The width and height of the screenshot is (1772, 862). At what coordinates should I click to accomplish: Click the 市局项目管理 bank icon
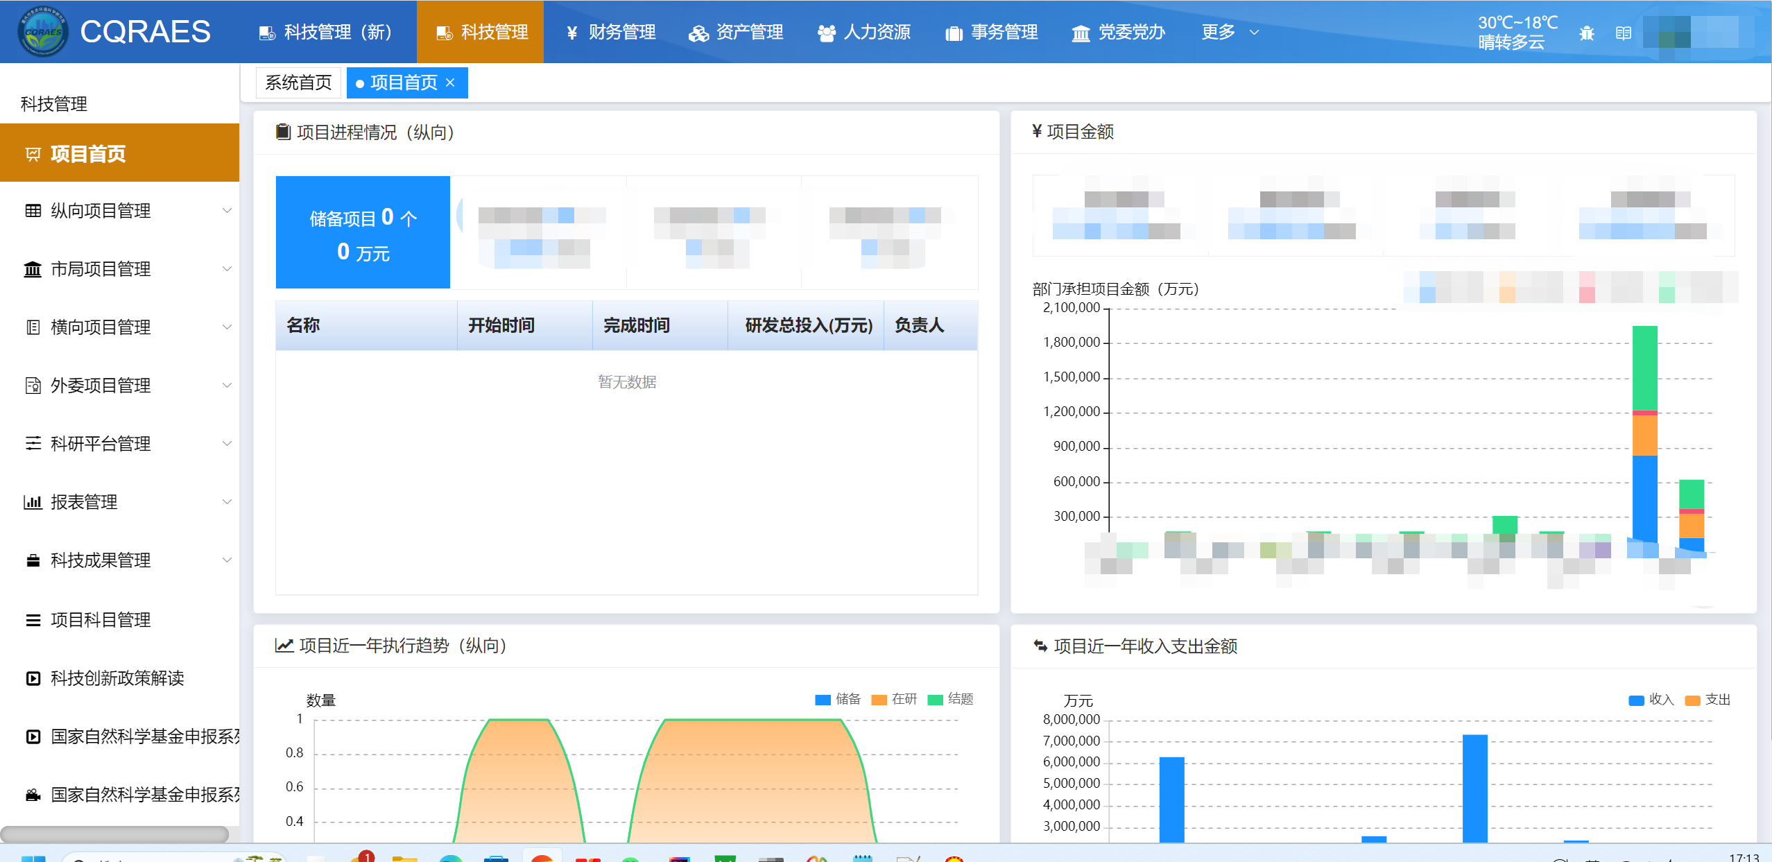click(33, 269)
